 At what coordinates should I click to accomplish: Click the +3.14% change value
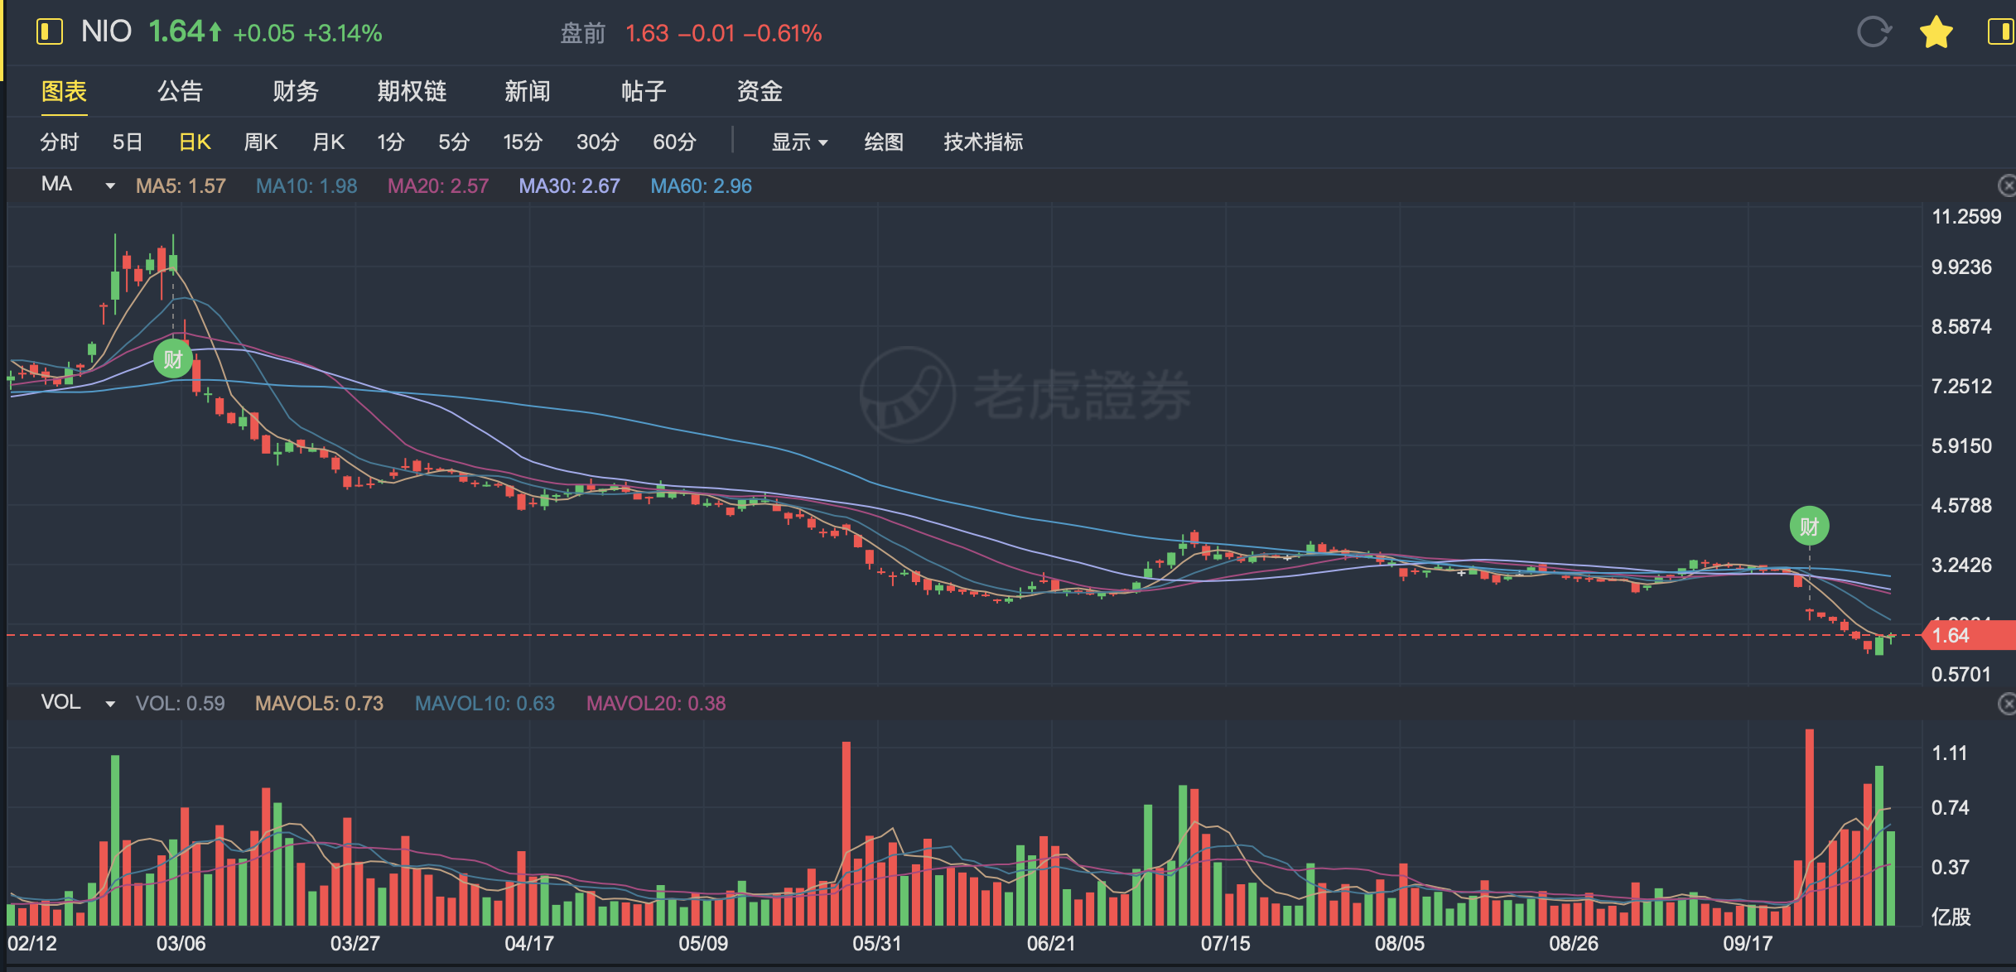(343, 34)
